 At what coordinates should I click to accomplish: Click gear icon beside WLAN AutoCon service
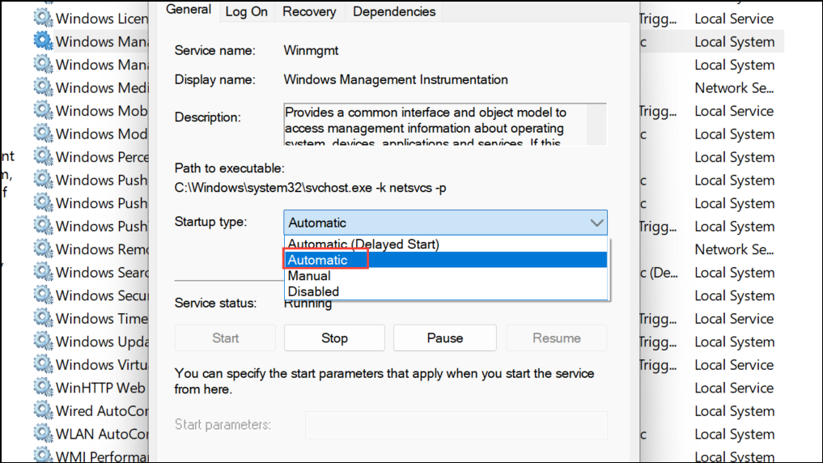point(43,434)
